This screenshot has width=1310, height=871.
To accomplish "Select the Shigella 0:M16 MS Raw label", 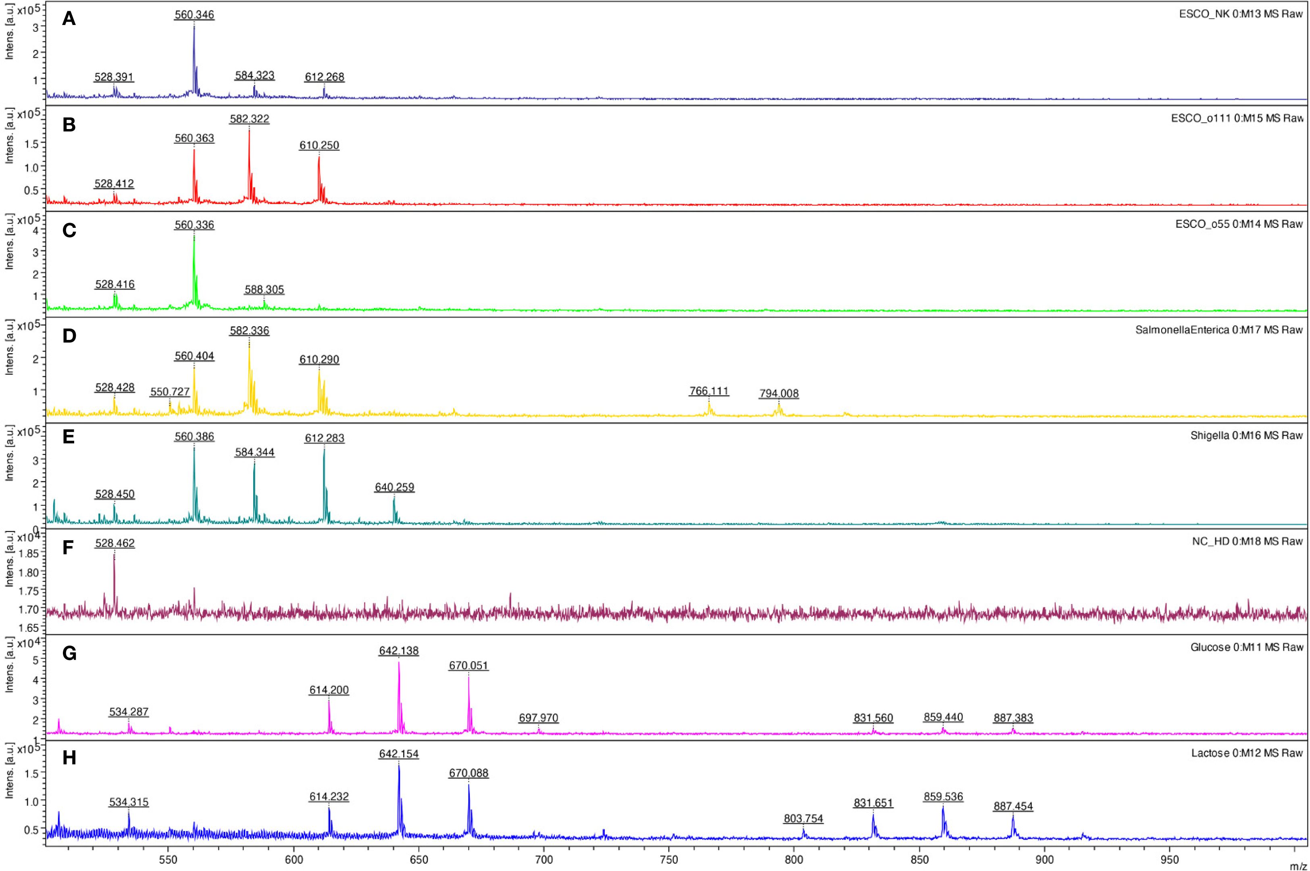I will pos(1246,435).
